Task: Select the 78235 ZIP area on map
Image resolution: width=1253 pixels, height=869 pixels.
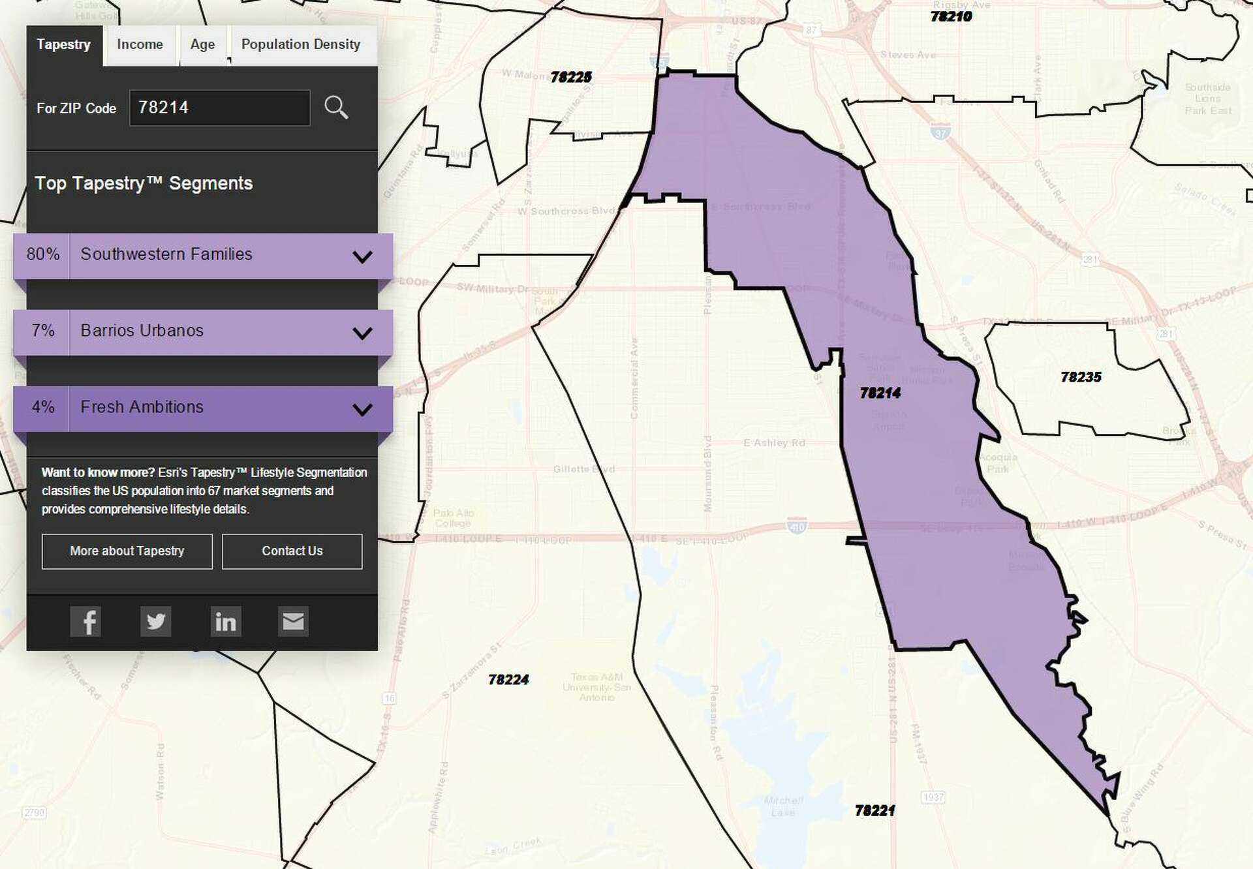Action: coord(1080,377)
